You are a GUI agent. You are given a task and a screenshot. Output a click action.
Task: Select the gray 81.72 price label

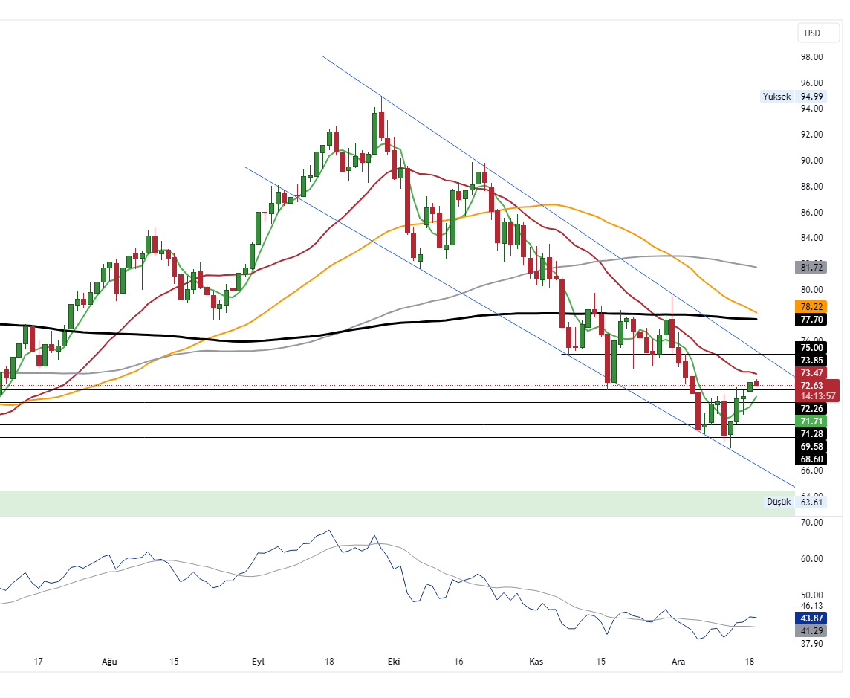(813, 267)
